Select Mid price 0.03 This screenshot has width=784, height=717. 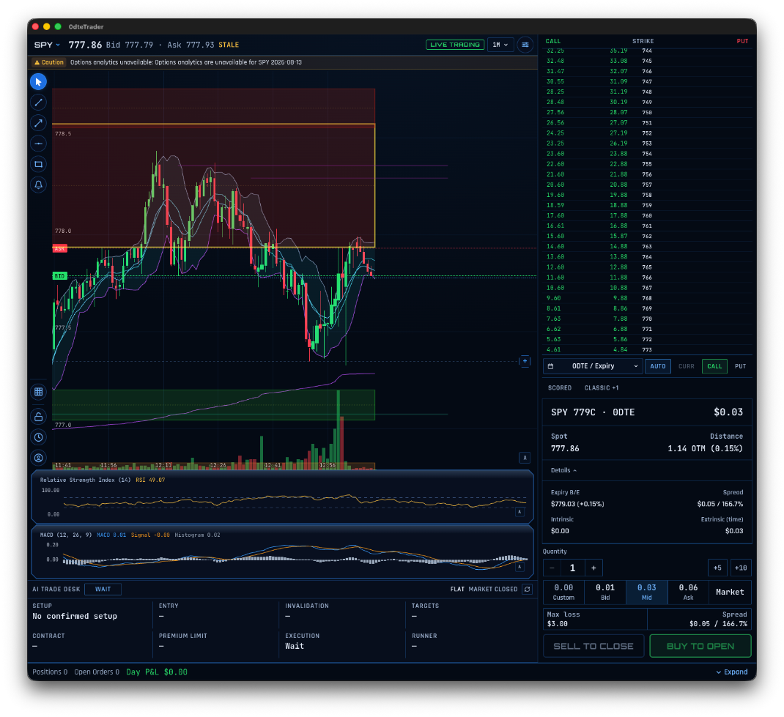coord(646,592)
